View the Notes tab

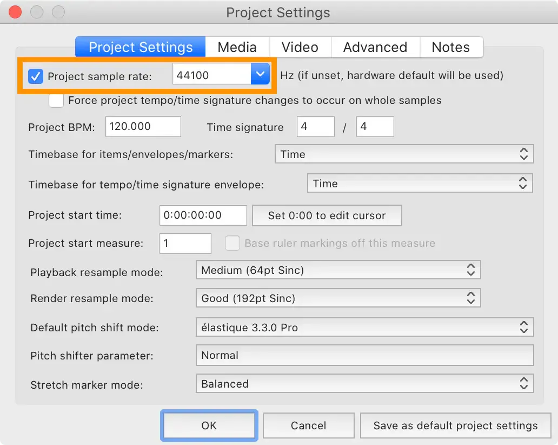[451, 47]
